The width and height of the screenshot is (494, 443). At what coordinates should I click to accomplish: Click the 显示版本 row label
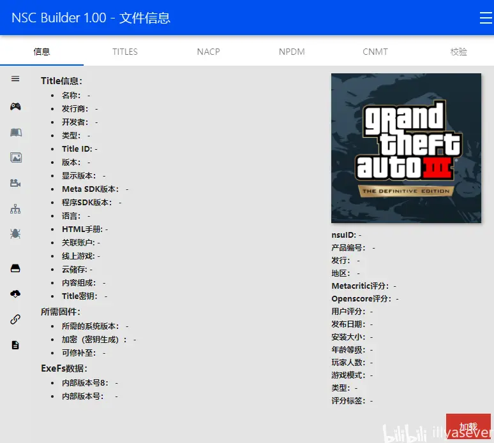tap(79, 175)
